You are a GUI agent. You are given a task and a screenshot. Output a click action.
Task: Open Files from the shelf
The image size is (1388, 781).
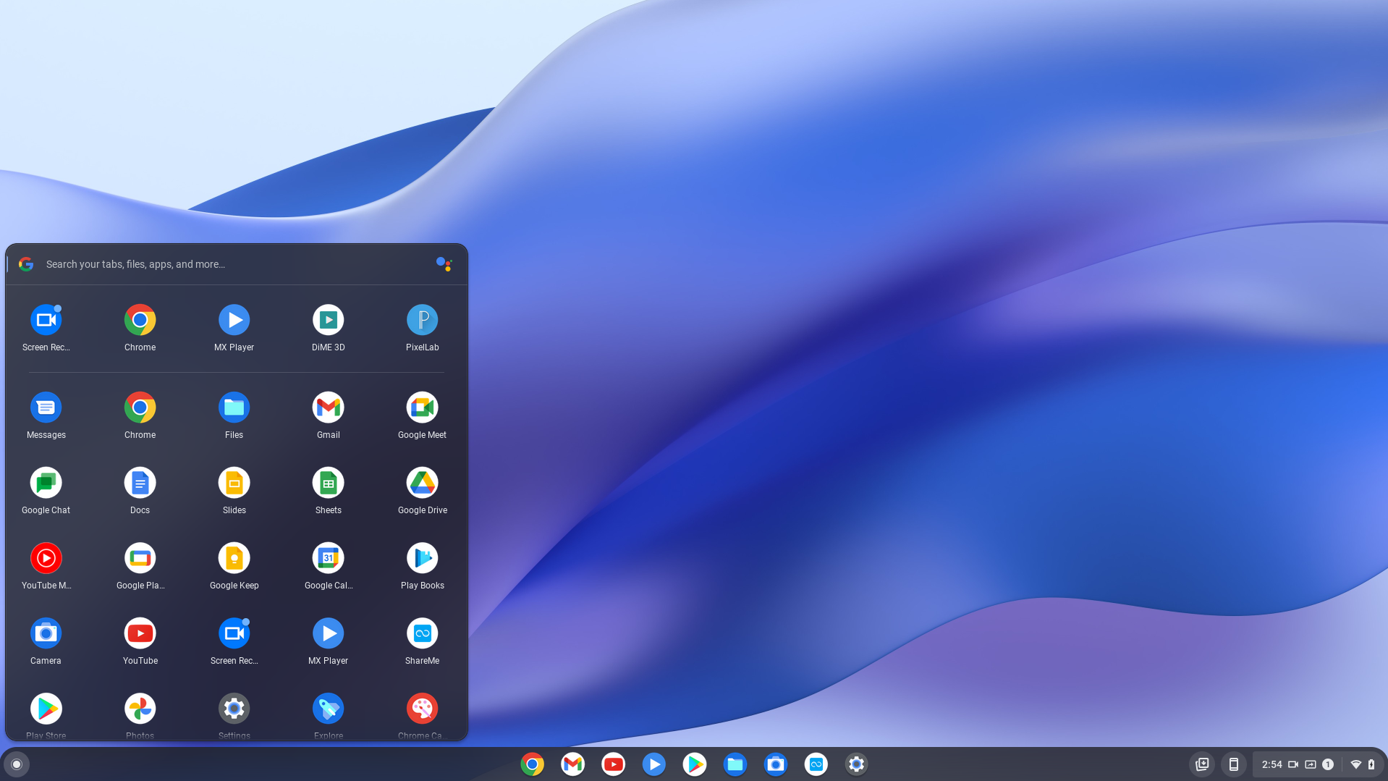tap(735, 764)
